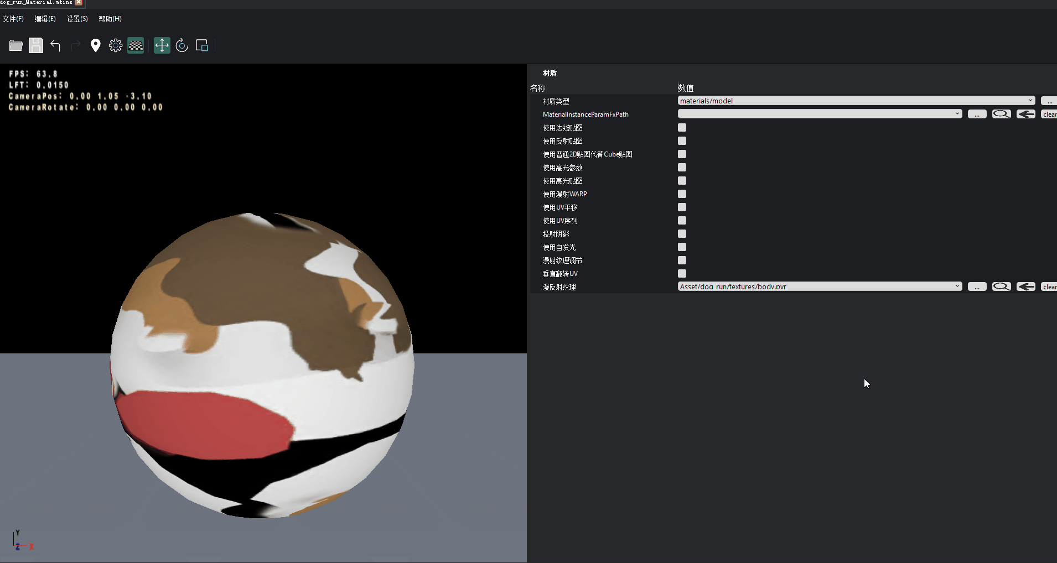Click the FPS readout in the viewport
The image size is (1057, 563).
pos(33,74)
